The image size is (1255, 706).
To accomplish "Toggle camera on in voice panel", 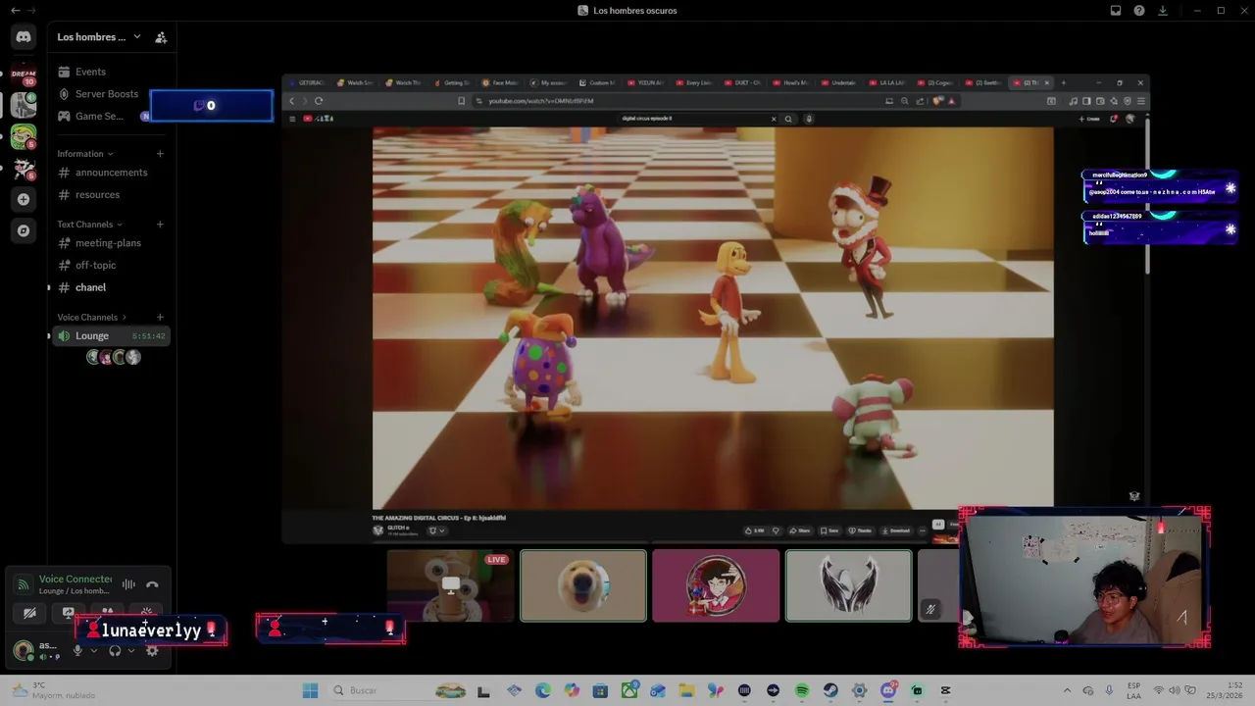I will click(29, 613).
